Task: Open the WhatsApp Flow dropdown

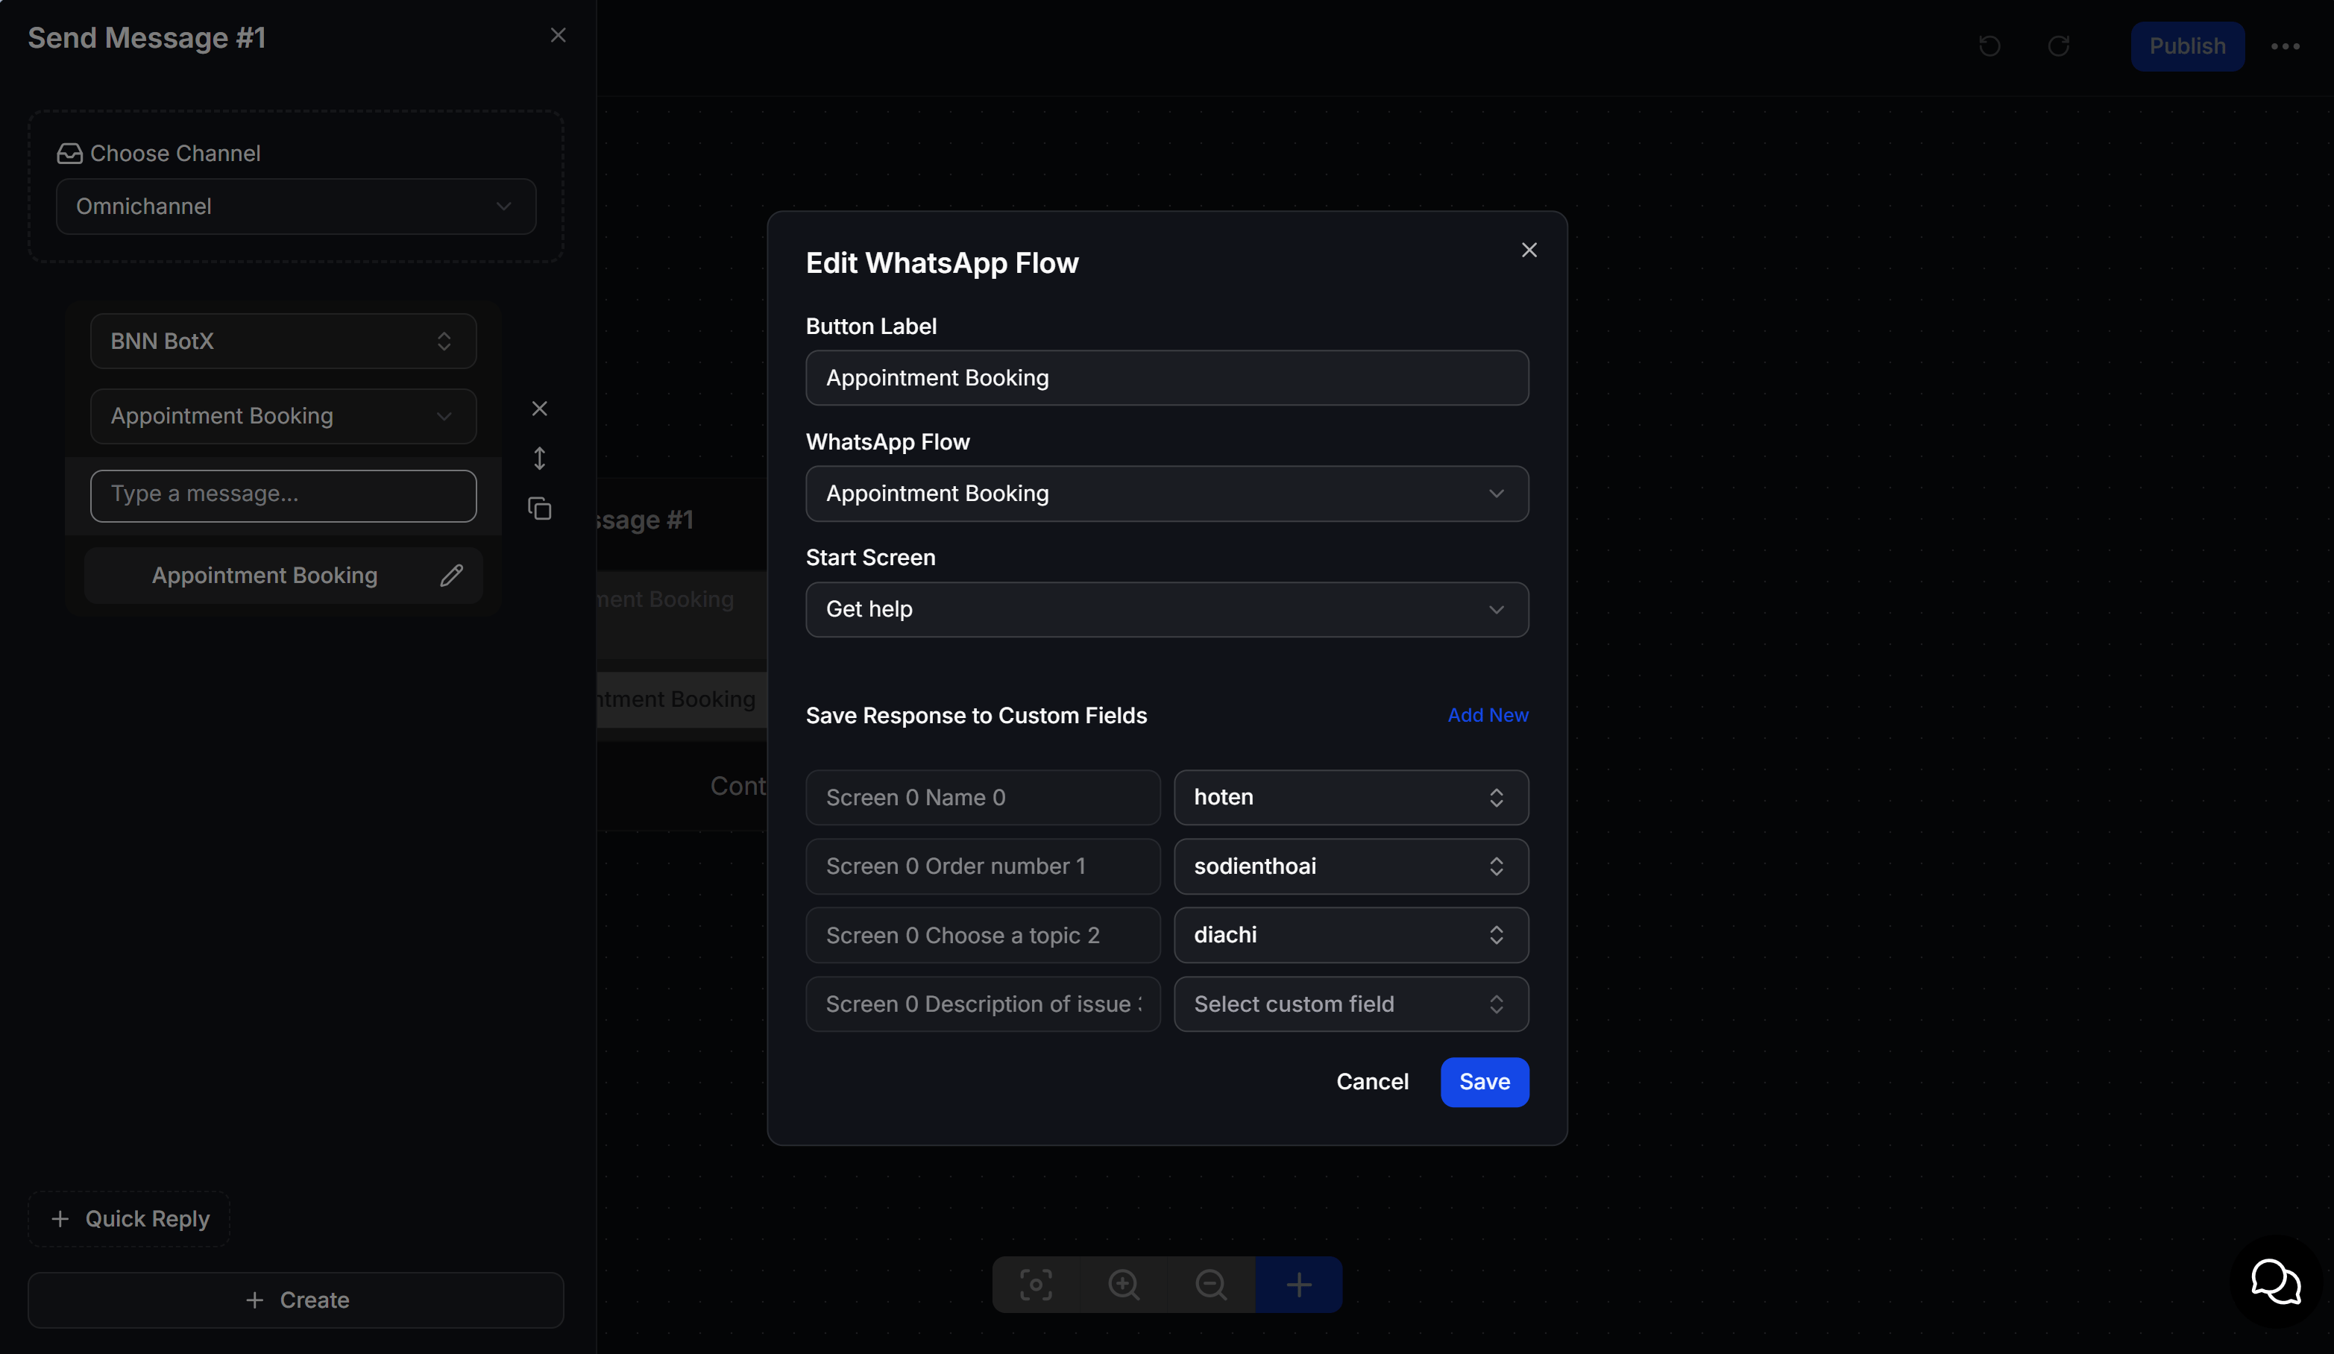Action: [1167, 494]
